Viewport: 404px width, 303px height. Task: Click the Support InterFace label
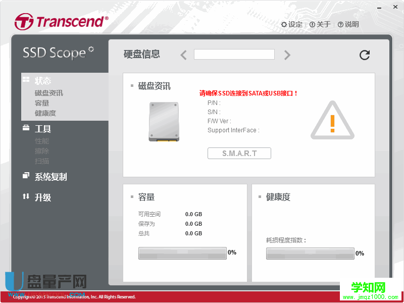pyautogui.click(x=233, y=130)
